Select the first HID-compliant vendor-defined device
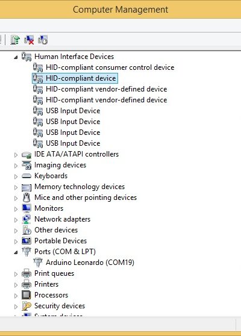This screenshot has height=336, width=241. (107, 89)
